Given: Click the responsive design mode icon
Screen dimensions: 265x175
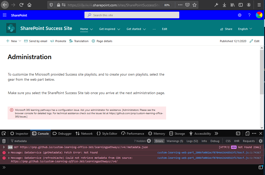Looking at the screenshot, I should pyautogui.click(x=247, y=133).
